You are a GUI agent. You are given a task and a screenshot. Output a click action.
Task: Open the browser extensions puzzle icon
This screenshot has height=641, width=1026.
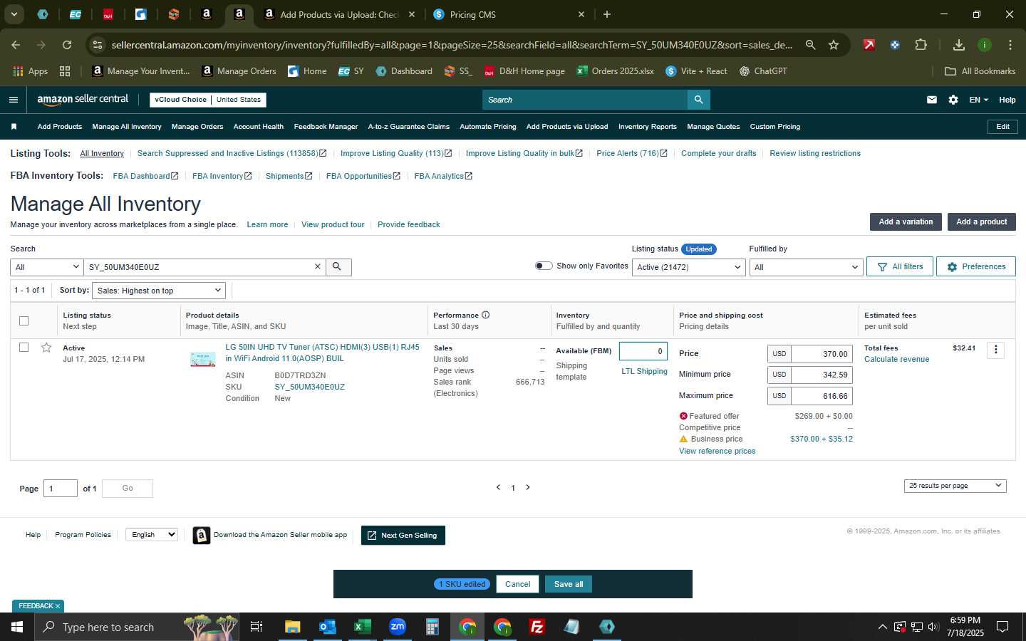click(921, 45)
